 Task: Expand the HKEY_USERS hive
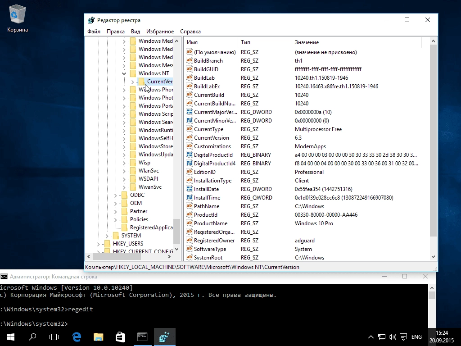click(x=99, y=244)
